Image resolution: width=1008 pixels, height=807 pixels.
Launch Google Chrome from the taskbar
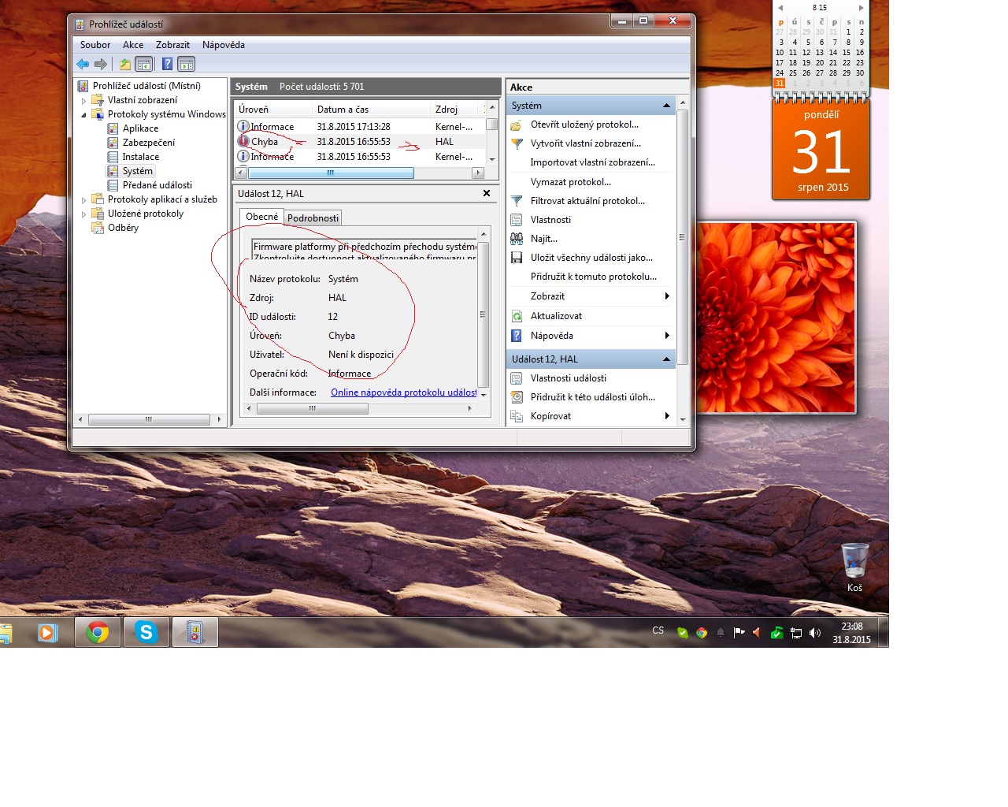(98, 632)
